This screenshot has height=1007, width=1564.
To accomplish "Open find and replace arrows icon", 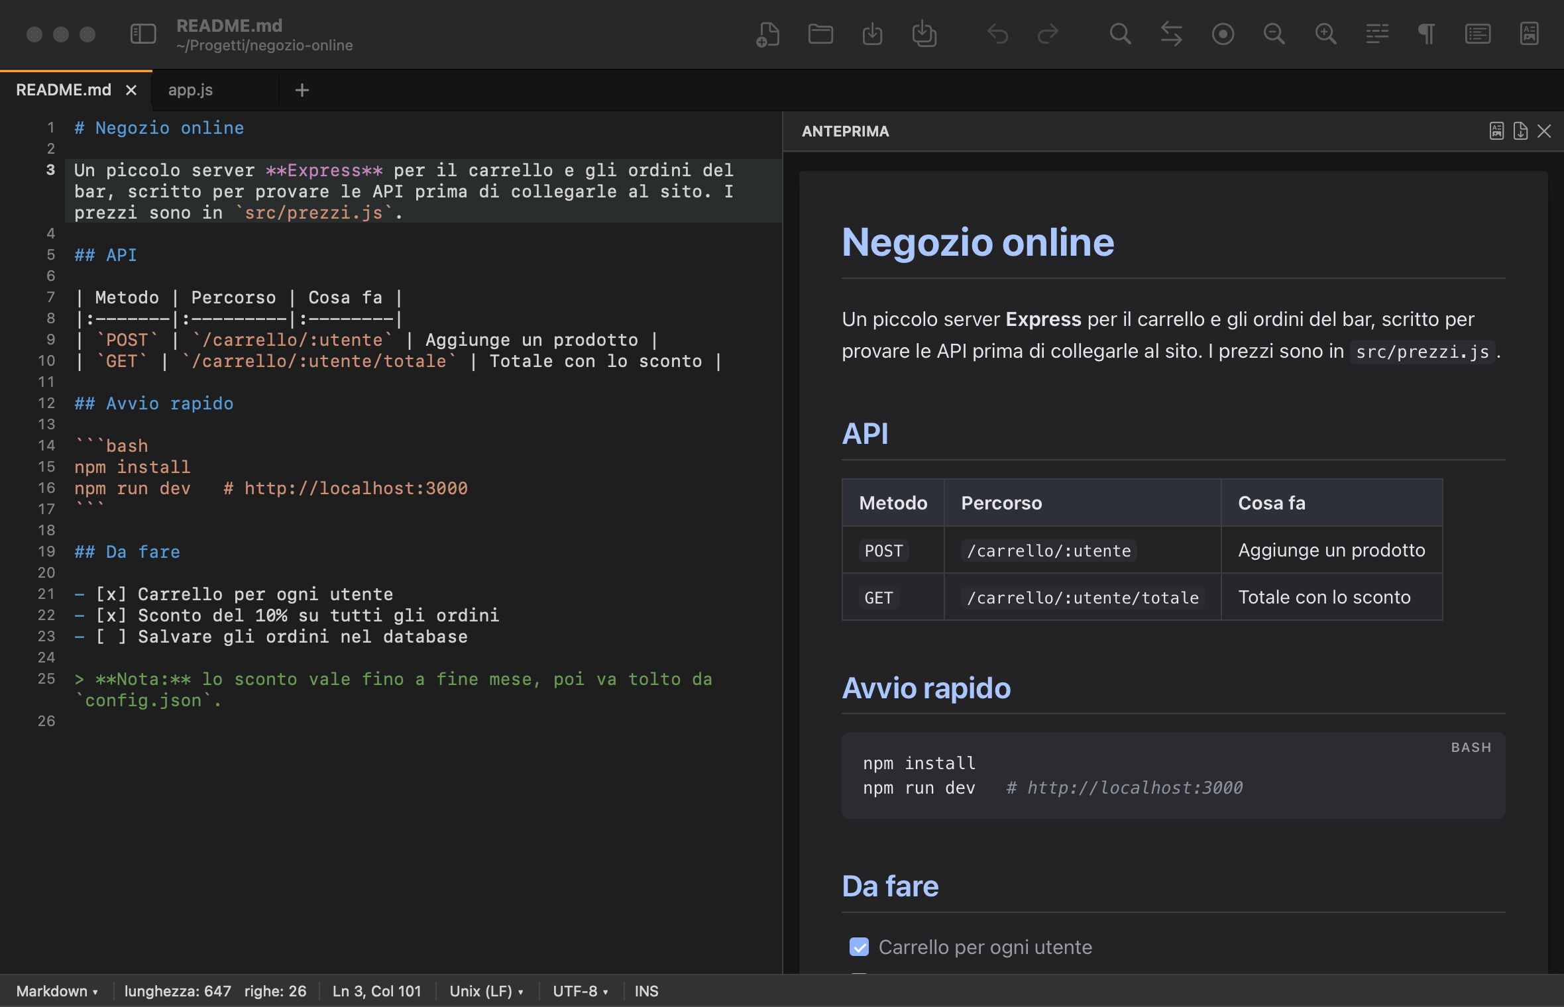I will 1171,34.
